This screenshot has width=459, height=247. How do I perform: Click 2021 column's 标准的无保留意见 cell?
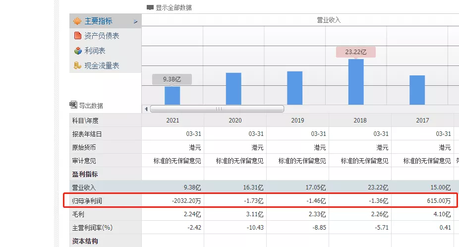[172, 161]
